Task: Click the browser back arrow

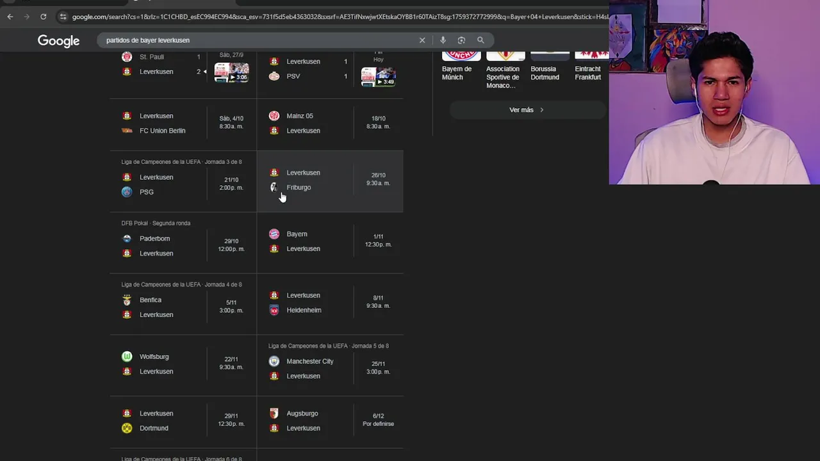Action: click(10, 17)
